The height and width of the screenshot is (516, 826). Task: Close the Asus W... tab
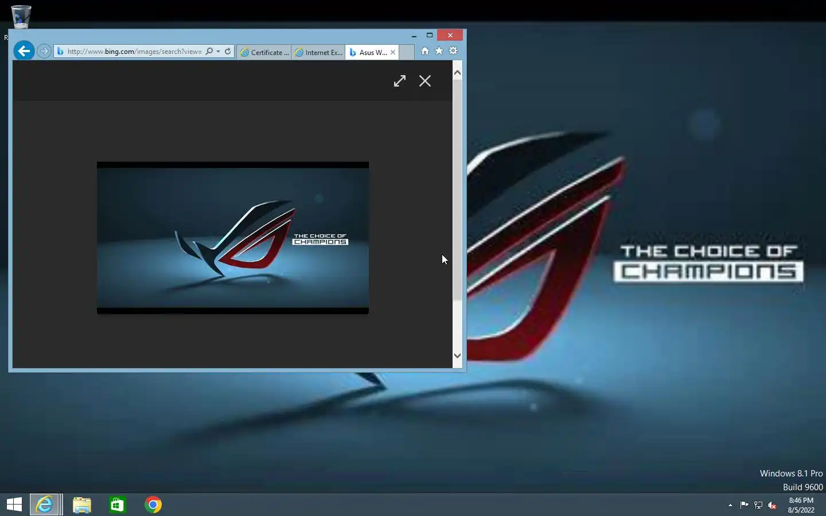(x=393, y=52)
